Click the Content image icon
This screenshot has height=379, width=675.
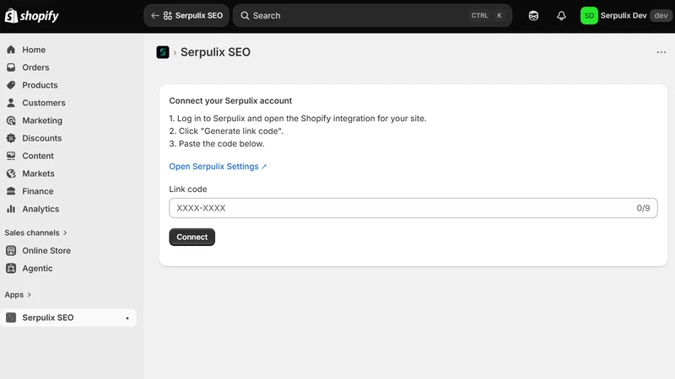click(11, 156)
